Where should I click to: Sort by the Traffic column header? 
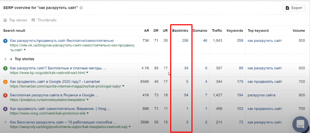coord(217,31)
